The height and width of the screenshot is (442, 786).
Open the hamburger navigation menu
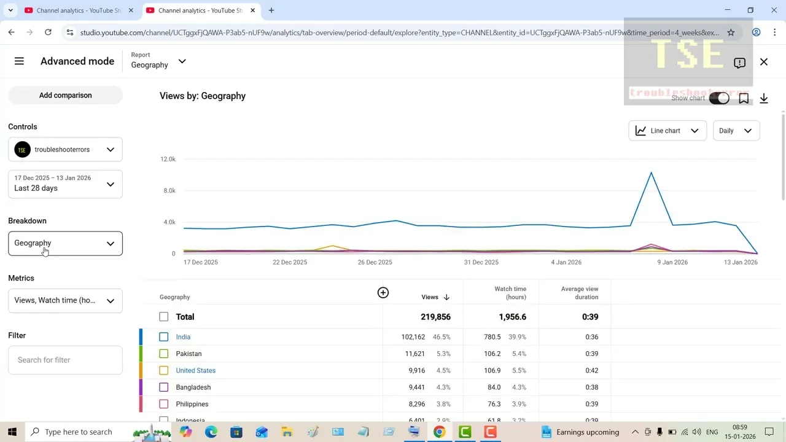pyautogui.click(x=19, y=61)
